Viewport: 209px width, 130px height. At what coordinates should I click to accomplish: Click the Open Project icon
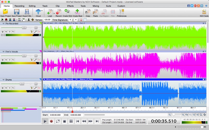coord(5,12)
